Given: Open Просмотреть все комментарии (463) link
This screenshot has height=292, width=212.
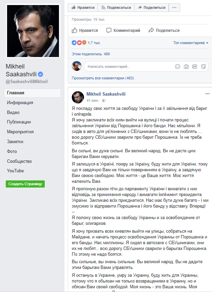Looking at the screenshot, I should click(103, 78).
